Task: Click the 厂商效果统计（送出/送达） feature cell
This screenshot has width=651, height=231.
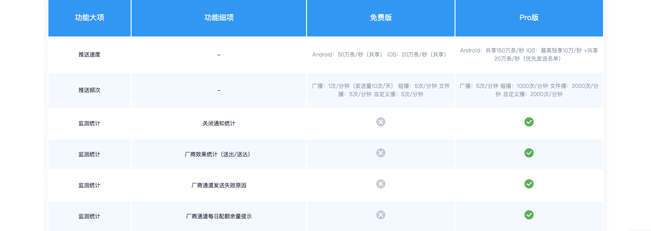Action: point(219,154)
